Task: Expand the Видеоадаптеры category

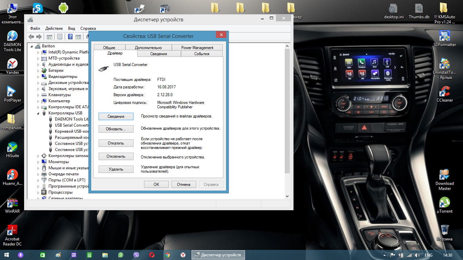Action: (x=38, y=77)
